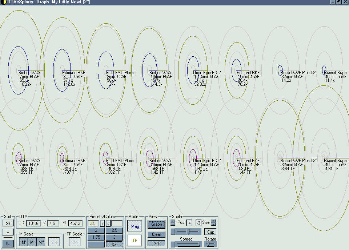Click the left 's' color button

click(103, 223)
